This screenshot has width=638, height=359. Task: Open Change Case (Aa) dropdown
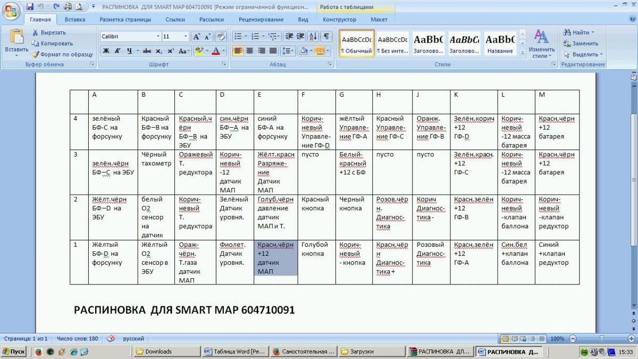click(184, 51)
